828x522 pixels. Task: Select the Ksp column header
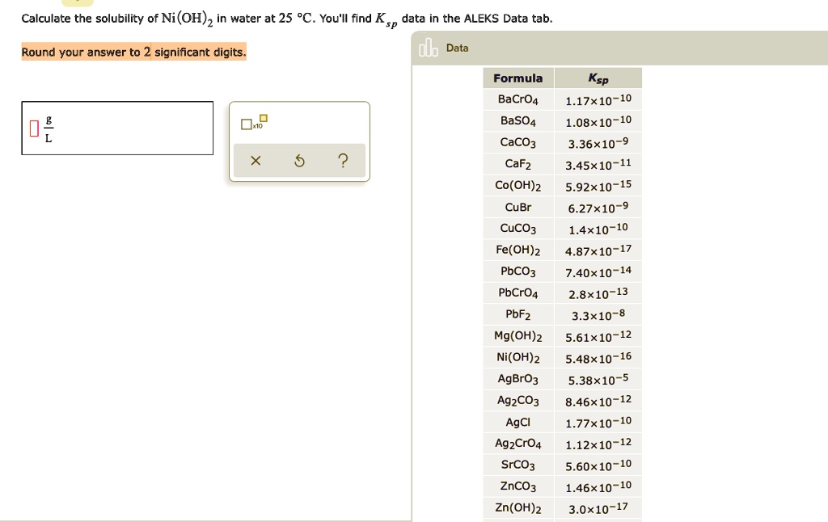coord(598,78)
